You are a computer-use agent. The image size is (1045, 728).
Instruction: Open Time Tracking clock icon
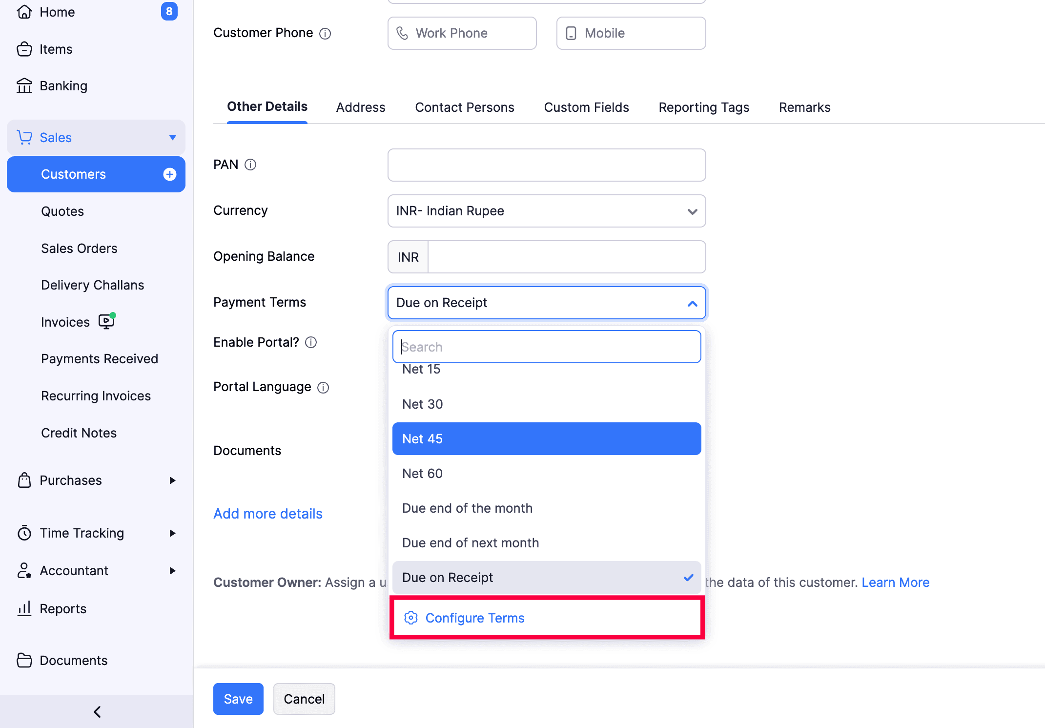[x=24, y=533]
